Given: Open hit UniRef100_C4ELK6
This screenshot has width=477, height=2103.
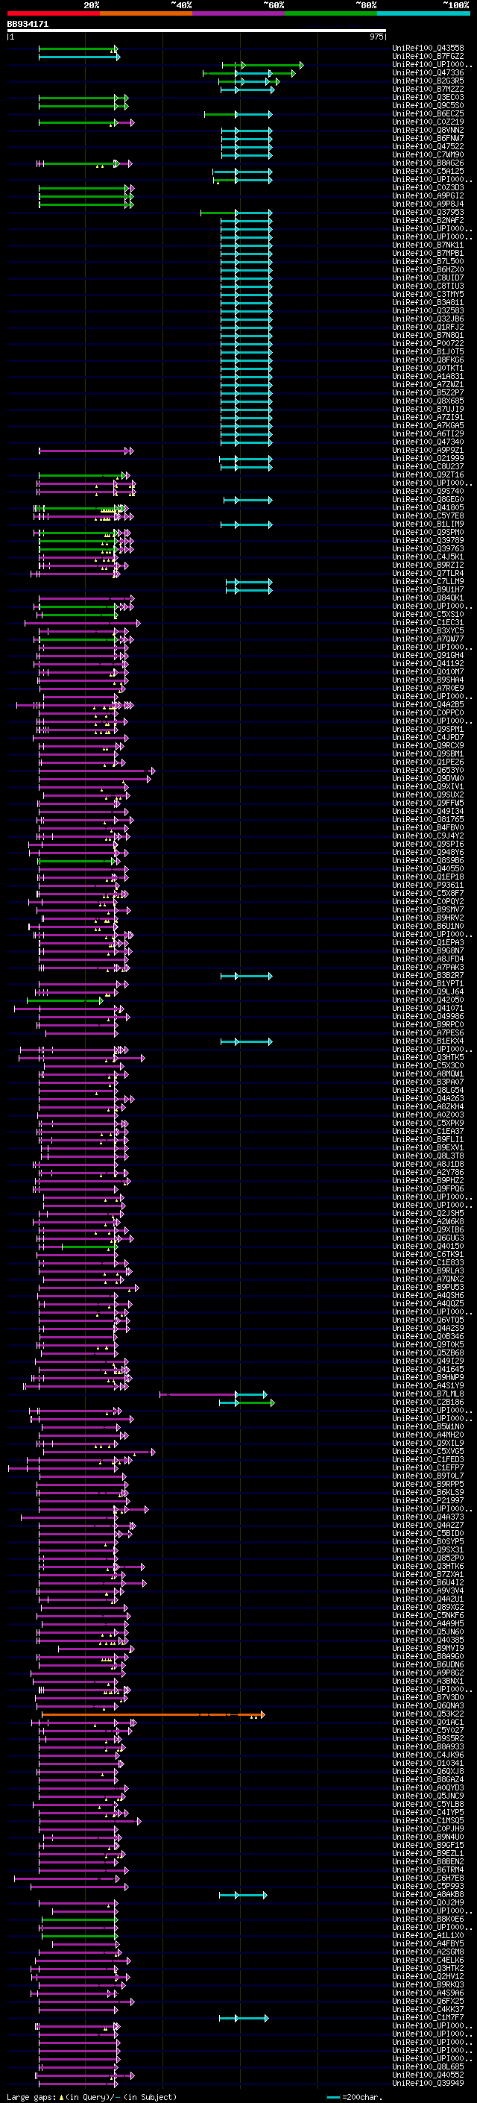Looking at the screenshot, I should click(428, 1960).
